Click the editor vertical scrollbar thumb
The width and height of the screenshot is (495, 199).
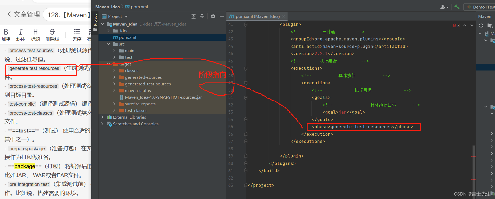474,172
